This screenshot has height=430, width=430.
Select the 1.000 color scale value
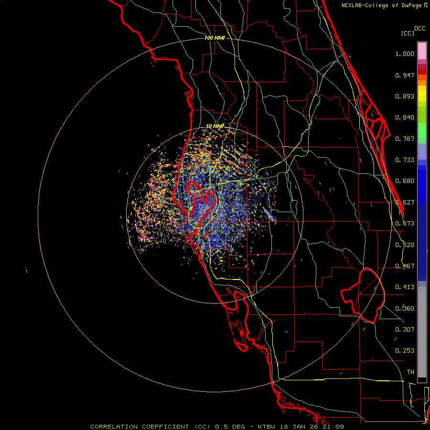click(405, 54)
